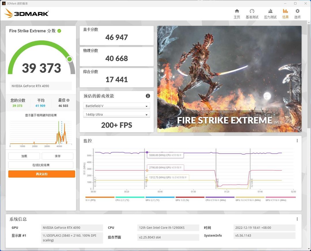This screenshot has width=311, height=251.
Task: Open the Battlefield V game dropdown
Action: click(x=117, y=106)
